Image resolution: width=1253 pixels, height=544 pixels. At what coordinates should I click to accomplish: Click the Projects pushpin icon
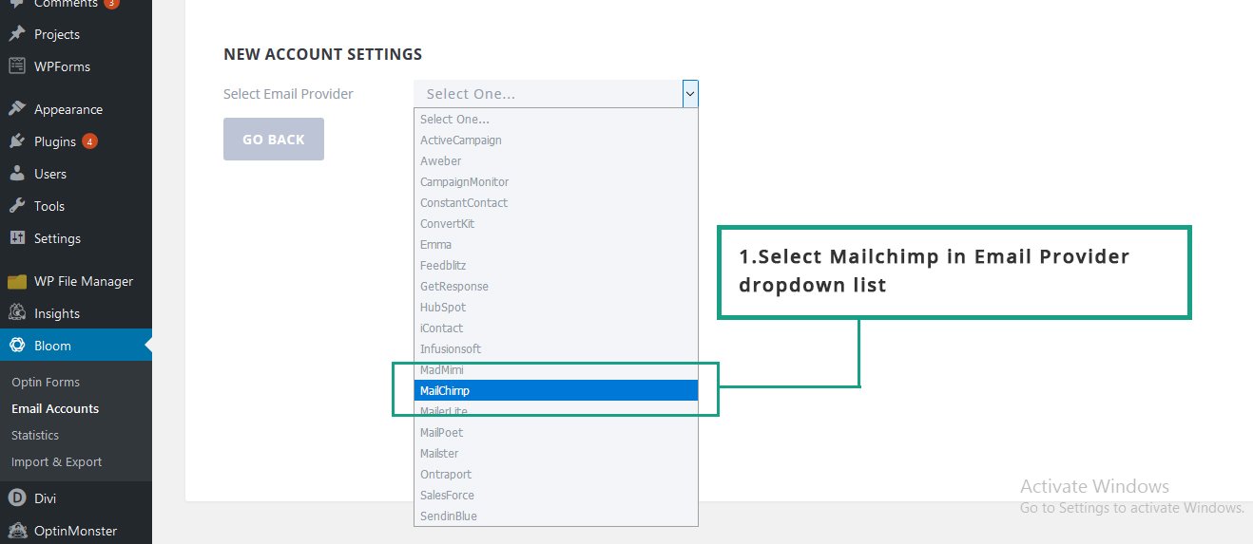pyautogui.click(x=16, y=34)
